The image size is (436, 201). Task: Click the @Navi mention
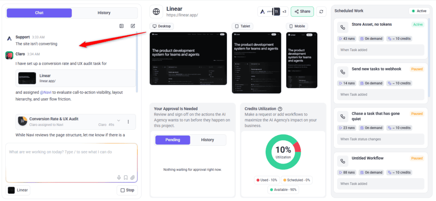46,93
